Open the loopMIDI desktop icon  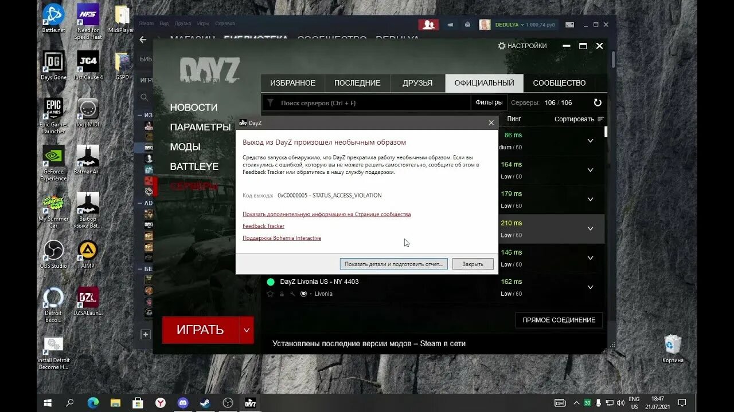click(88, 112)
